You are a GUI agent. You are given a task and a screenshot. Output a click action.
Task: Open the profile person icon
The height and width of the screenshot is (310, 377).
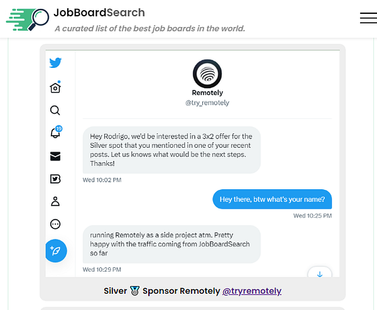55,201
